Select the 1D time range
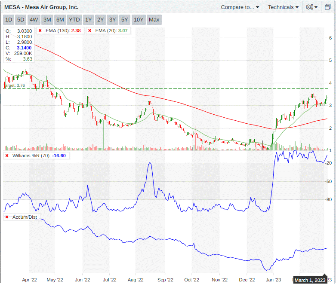The image size is (336, 284). tap(9, 19)
